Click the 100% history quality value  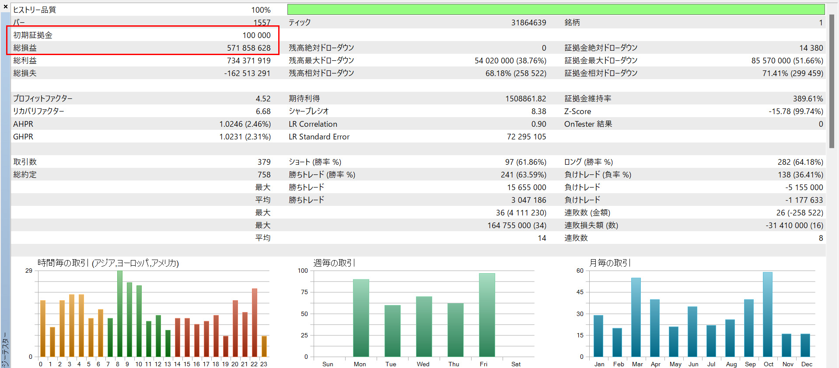[261, 10]
